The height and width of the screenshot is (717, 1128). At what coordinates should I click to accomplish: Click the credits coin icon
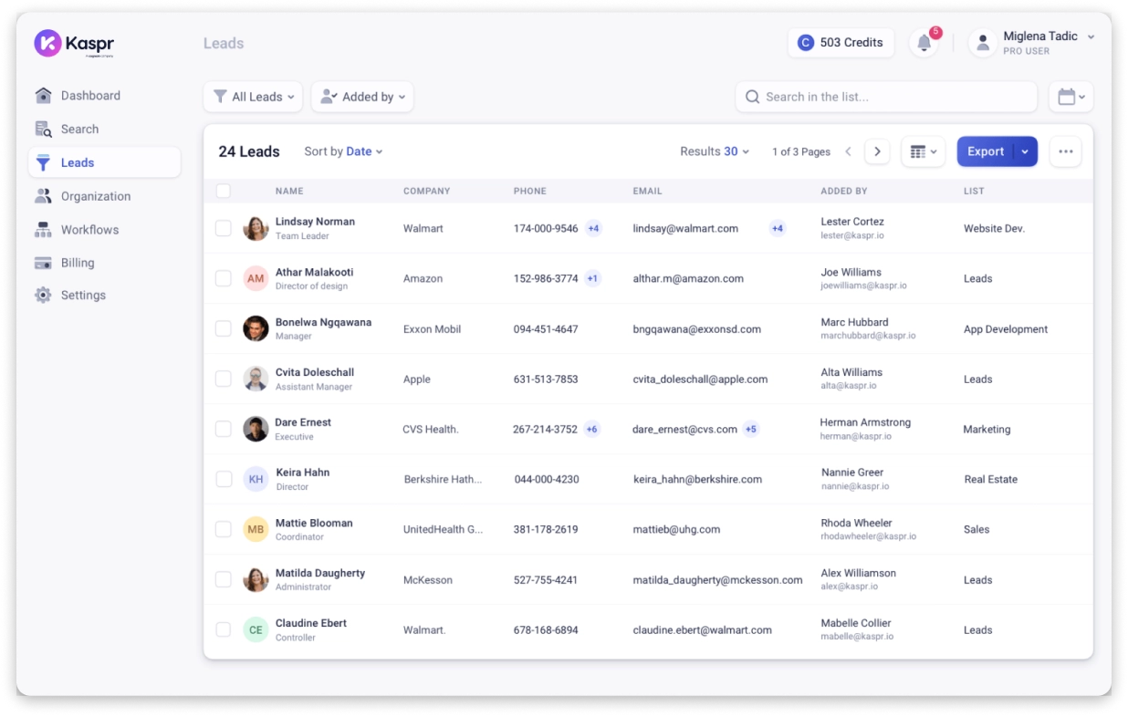[x=806, y=43]
